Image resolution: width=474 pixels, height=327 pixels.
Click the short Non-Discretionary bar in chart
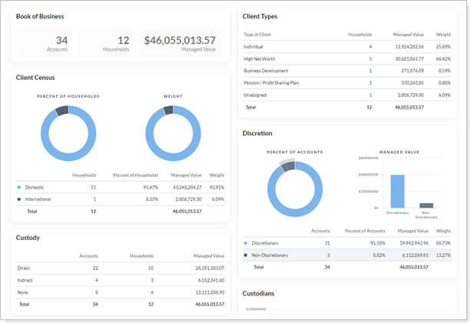point(426,205)
